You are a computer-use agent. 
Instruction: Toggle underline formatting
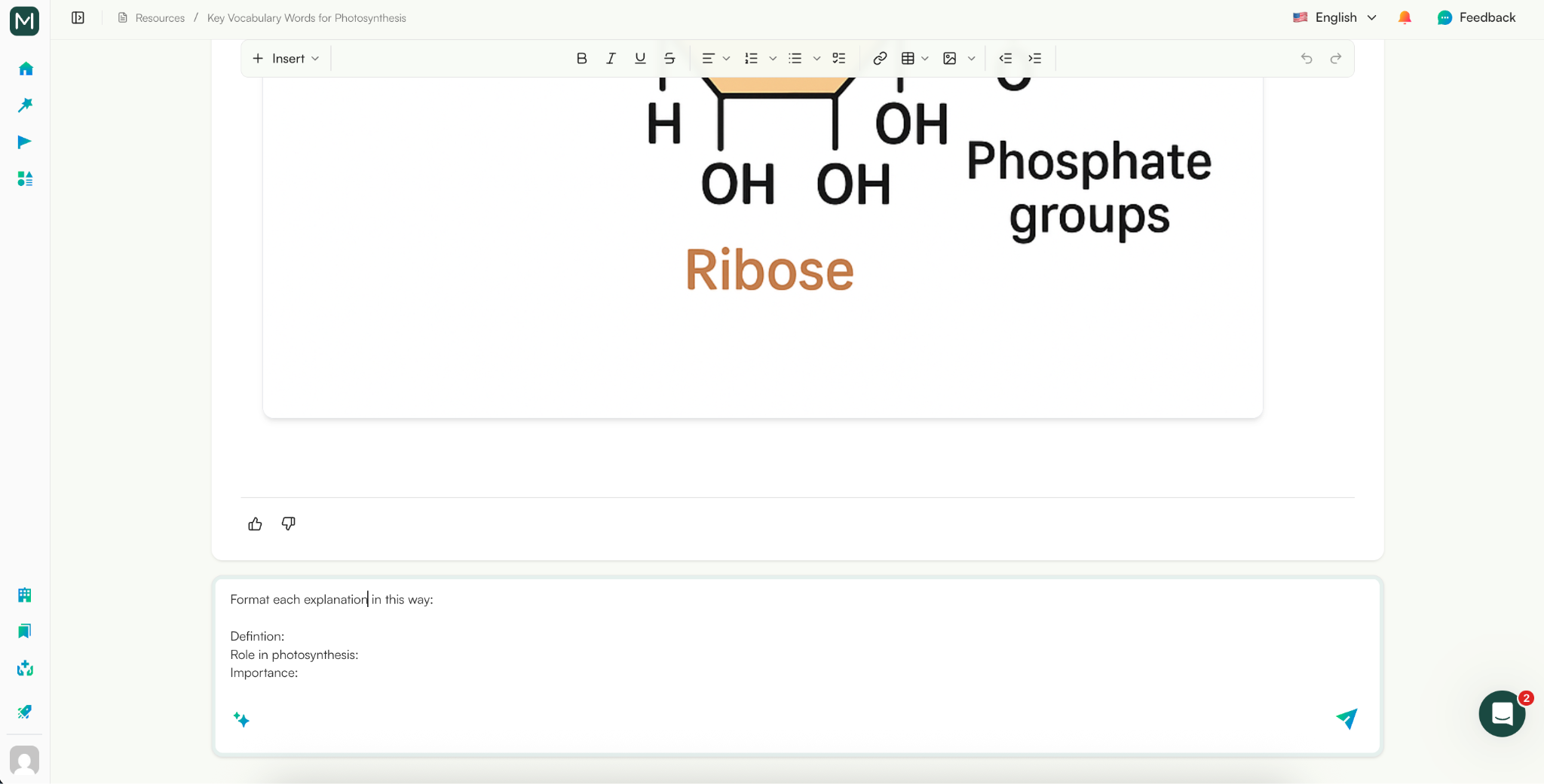(639, 58)
